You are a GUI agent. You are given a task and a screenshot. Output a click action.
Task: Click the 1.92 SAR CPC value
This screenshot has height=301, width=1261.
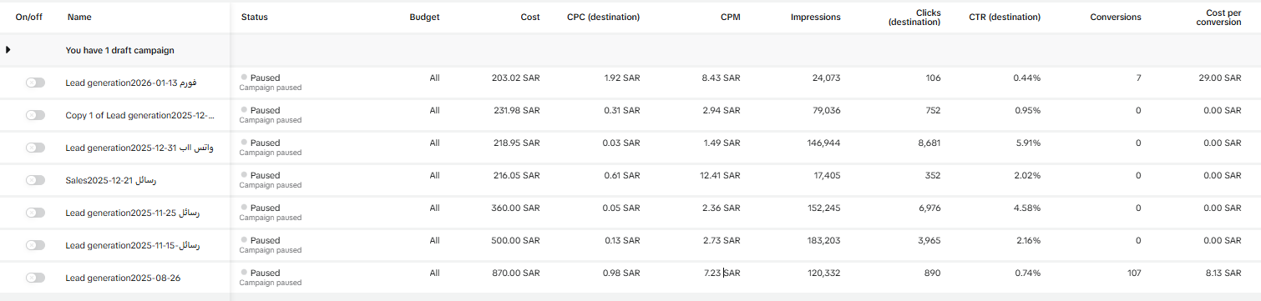[622, 78]
